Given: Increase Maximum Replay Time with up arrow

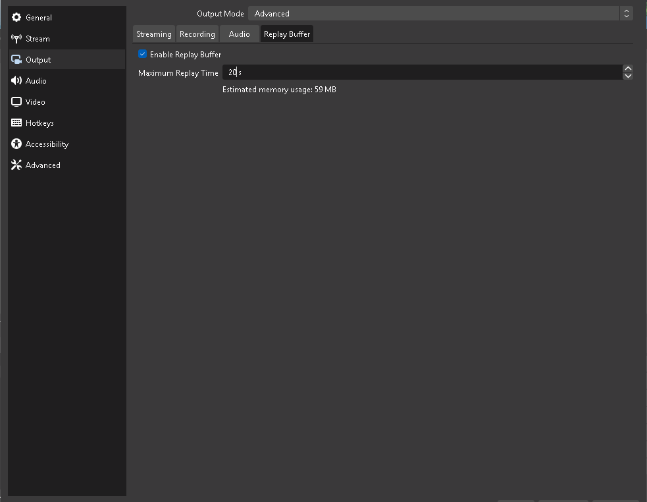Looking at the screenshot, I should coord(628,69).
